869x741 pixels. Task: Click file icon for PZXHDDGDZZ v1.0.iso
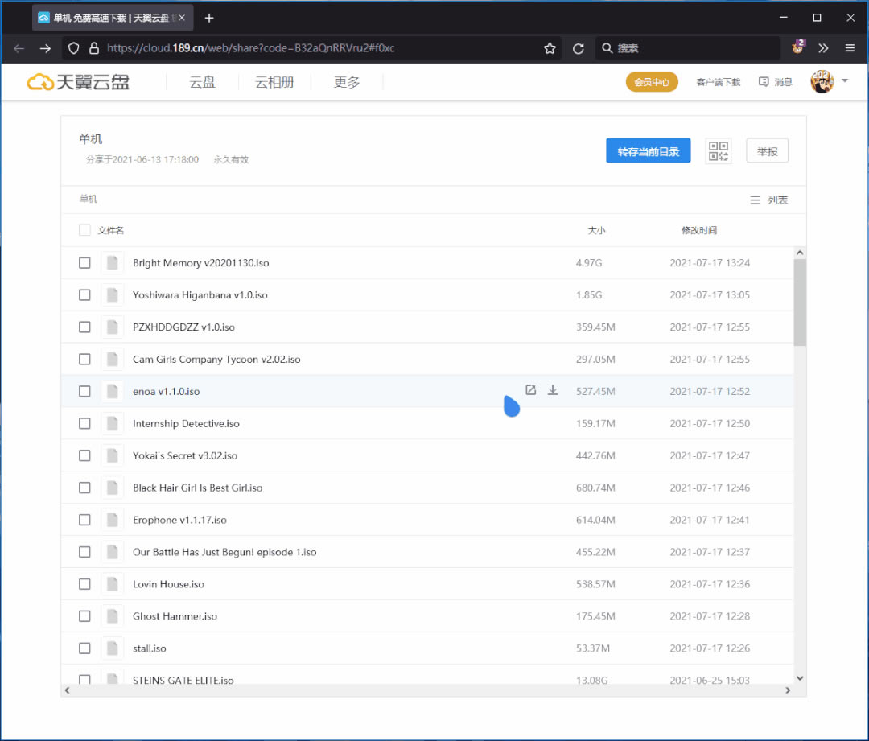pos(113,327)
